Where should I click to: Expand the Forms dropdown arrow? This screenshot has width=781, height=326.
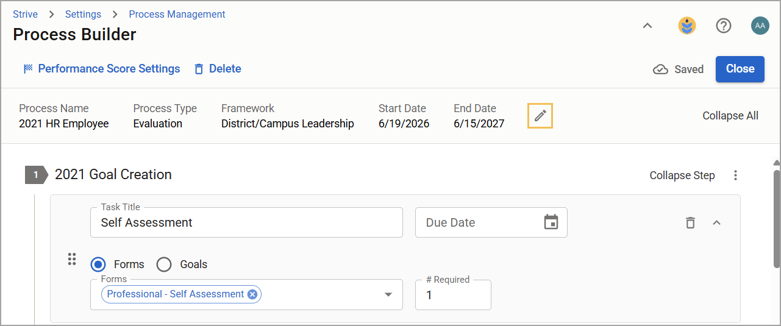click(x=388, y=295)
